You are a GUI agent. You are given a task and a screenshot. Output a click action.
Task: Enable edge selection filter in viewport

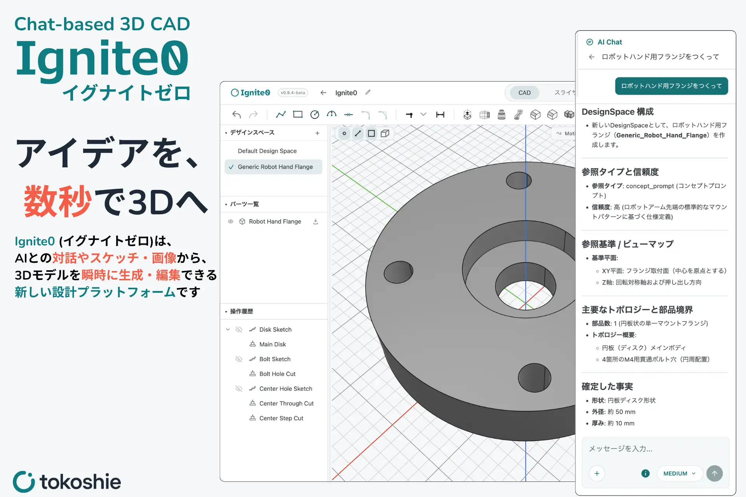(358, 134)
